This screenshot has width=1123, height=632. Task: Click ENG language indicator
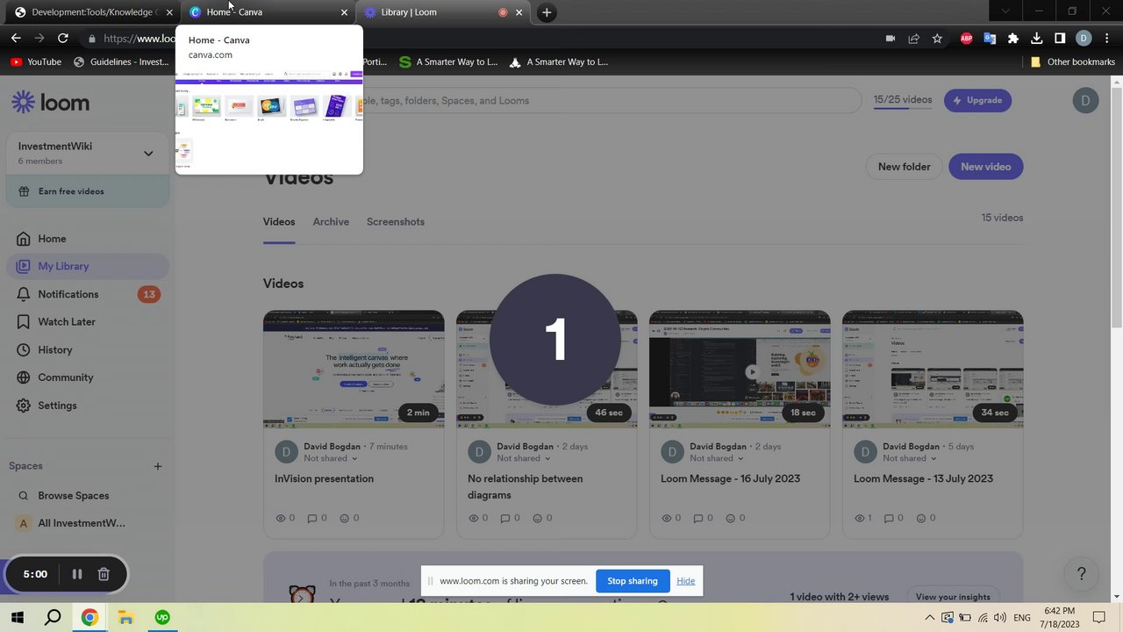[1022, 618]
